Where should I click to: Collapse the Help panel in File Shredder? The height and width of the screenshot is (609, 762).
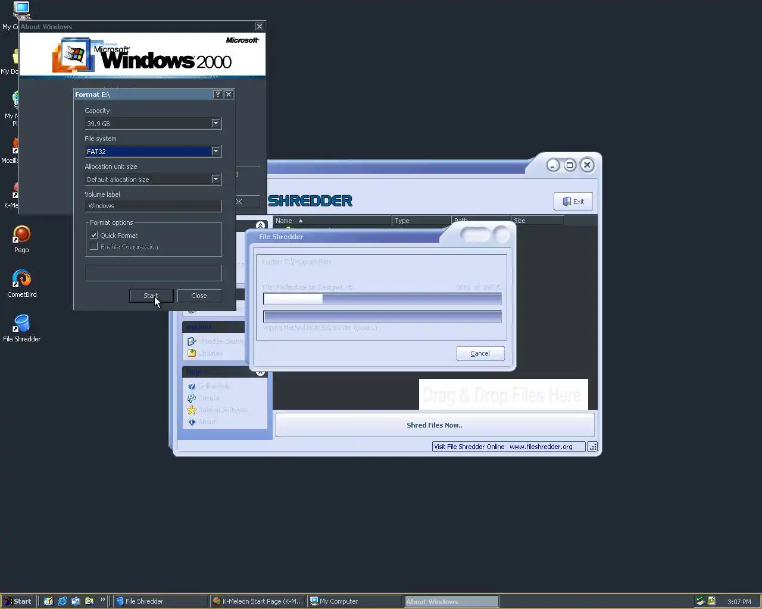pyautogui.click(x=260, y=372)
